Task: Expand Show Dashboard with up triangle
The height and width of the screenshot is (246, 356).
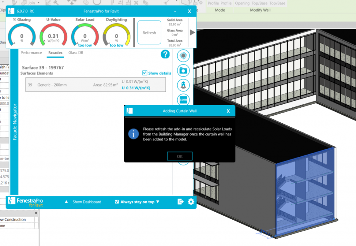Action: point(66,202)
